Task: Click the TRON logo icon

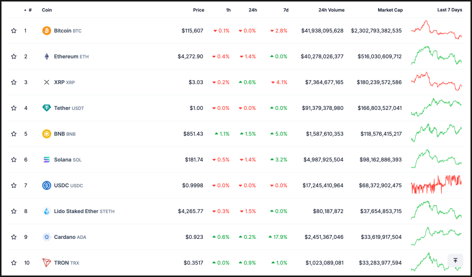Action: 46,263
